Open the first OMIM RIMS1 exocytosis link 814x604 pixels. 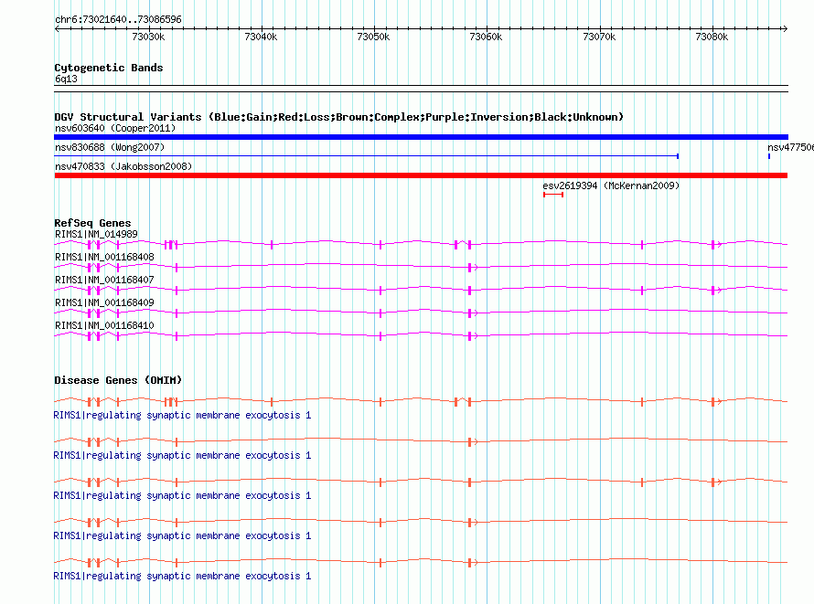click(182, 415)
